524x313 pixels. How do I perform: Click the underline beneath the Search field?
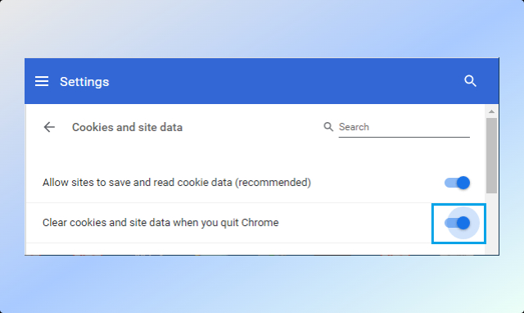[x=404, y=137]
